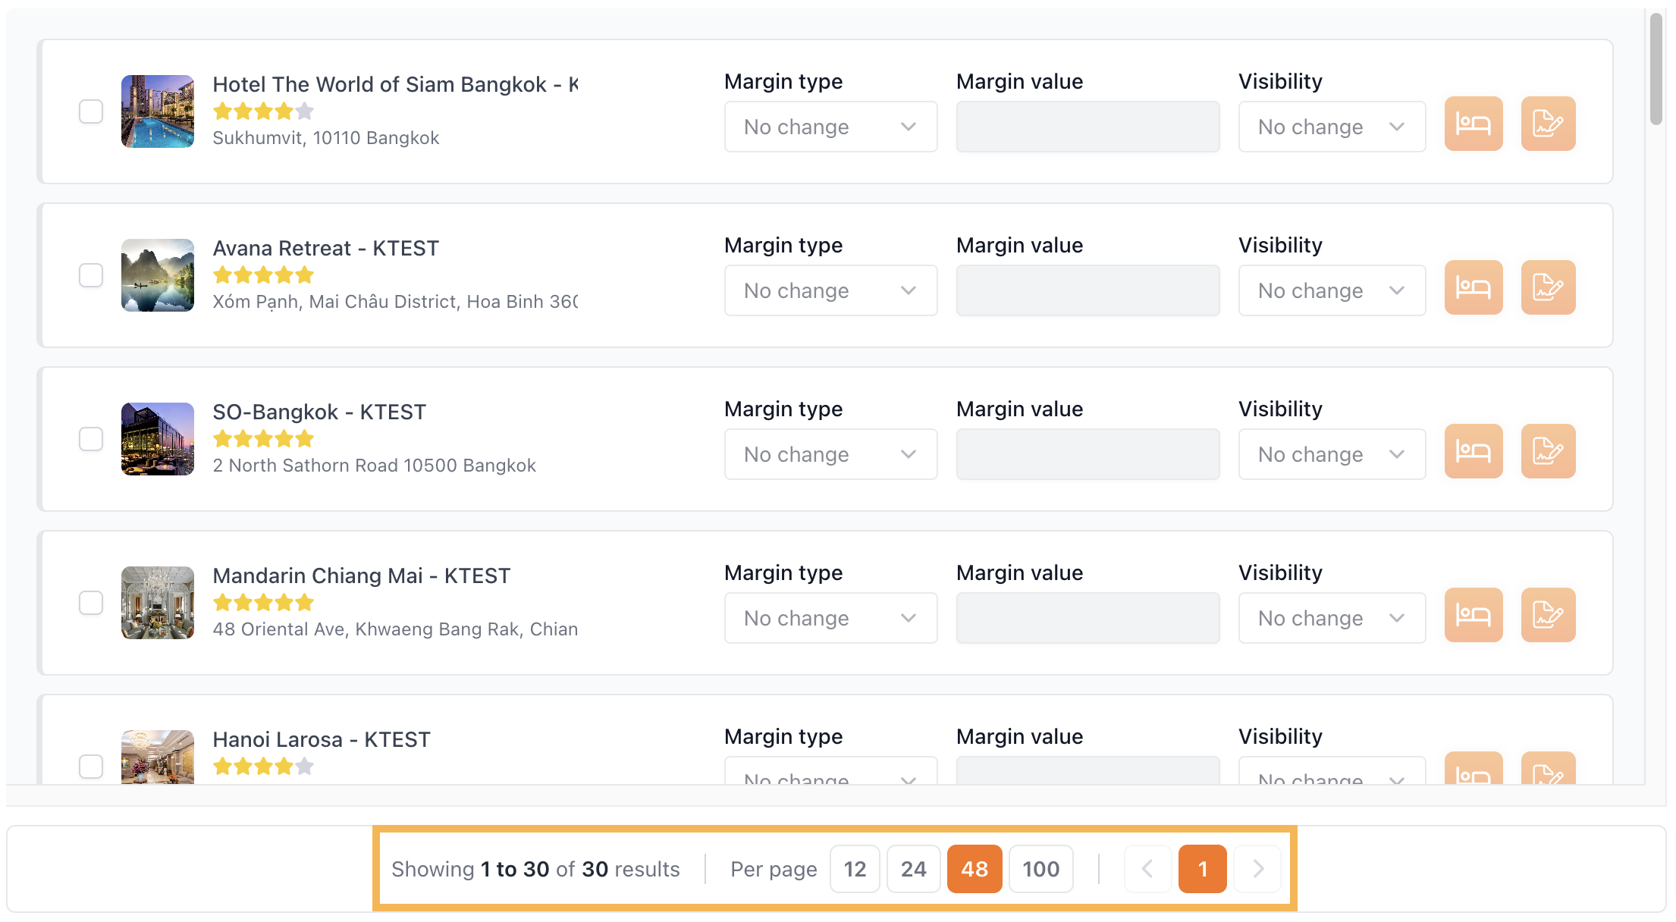Viewport: 1676px width, 922px height.
Task: Tick the checkbox for Hotel The World of Siam
Action: pos(91,111)
